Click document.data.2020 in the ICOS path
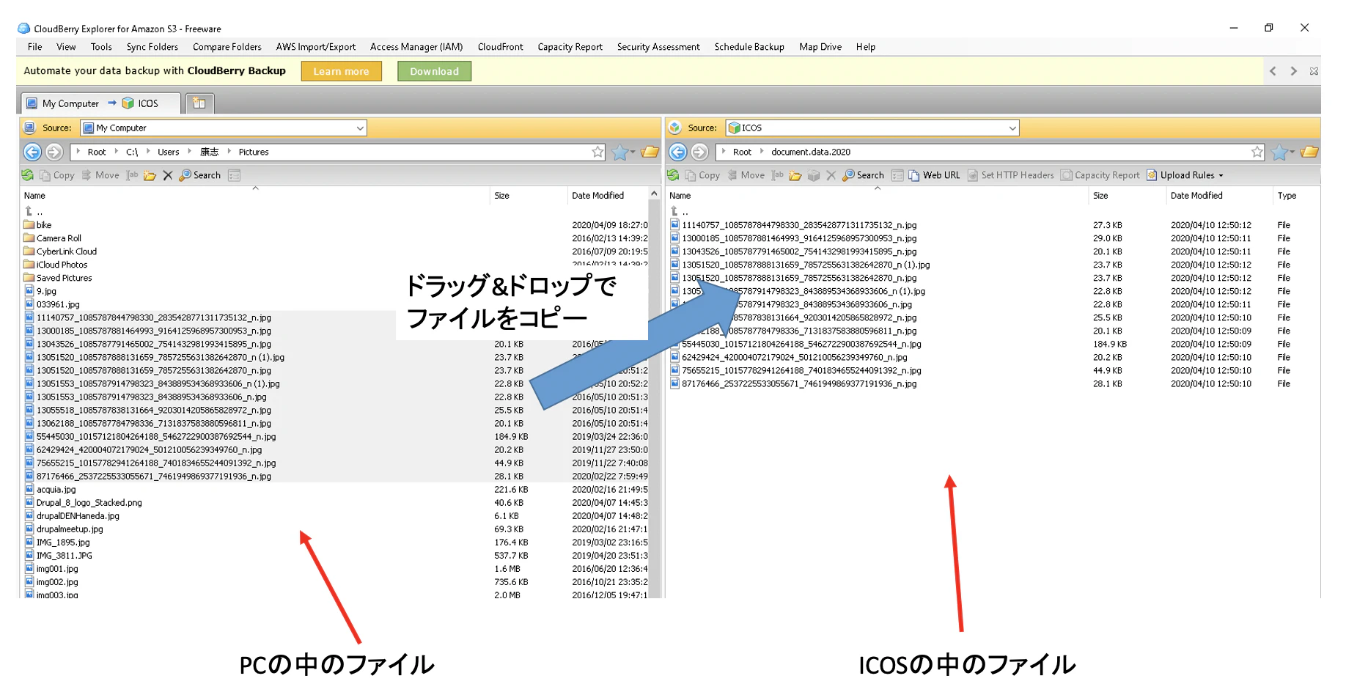The width and height of the screenshot is (1346, 695). click(810, 152)
